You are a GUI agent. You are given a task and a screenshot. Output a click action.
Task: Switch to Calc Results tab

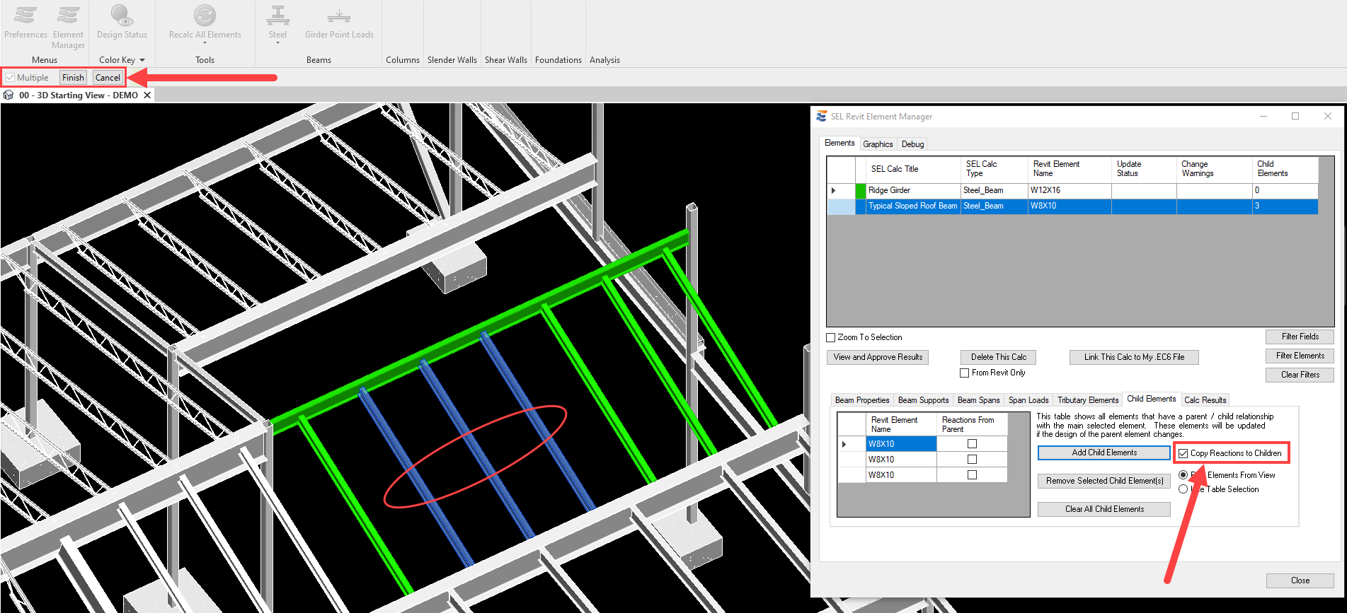tap(1205, 400)
